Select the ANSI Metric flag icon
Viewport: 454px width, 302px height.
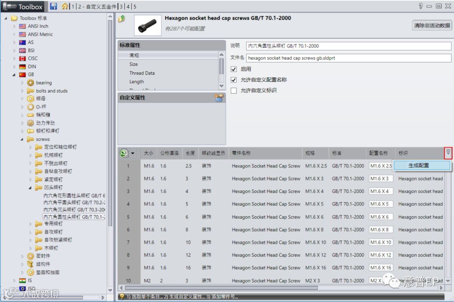click(x=22, y=34)
